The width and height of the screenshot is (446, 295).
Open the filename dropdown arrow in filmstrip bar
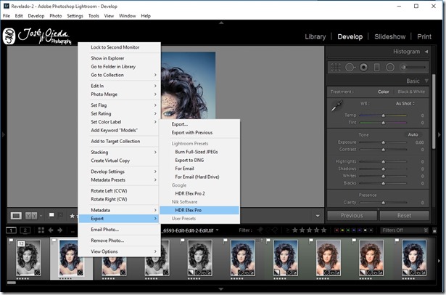[218, 230]
